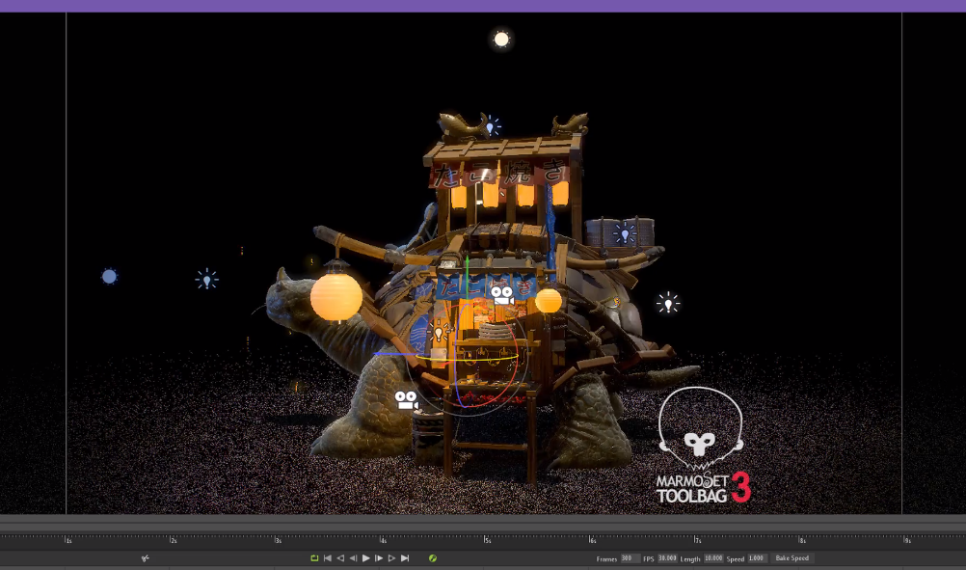Select the blue light bulb left of the turtle
The height and width of the screenshot is (570, 966).
coord(207,280)
